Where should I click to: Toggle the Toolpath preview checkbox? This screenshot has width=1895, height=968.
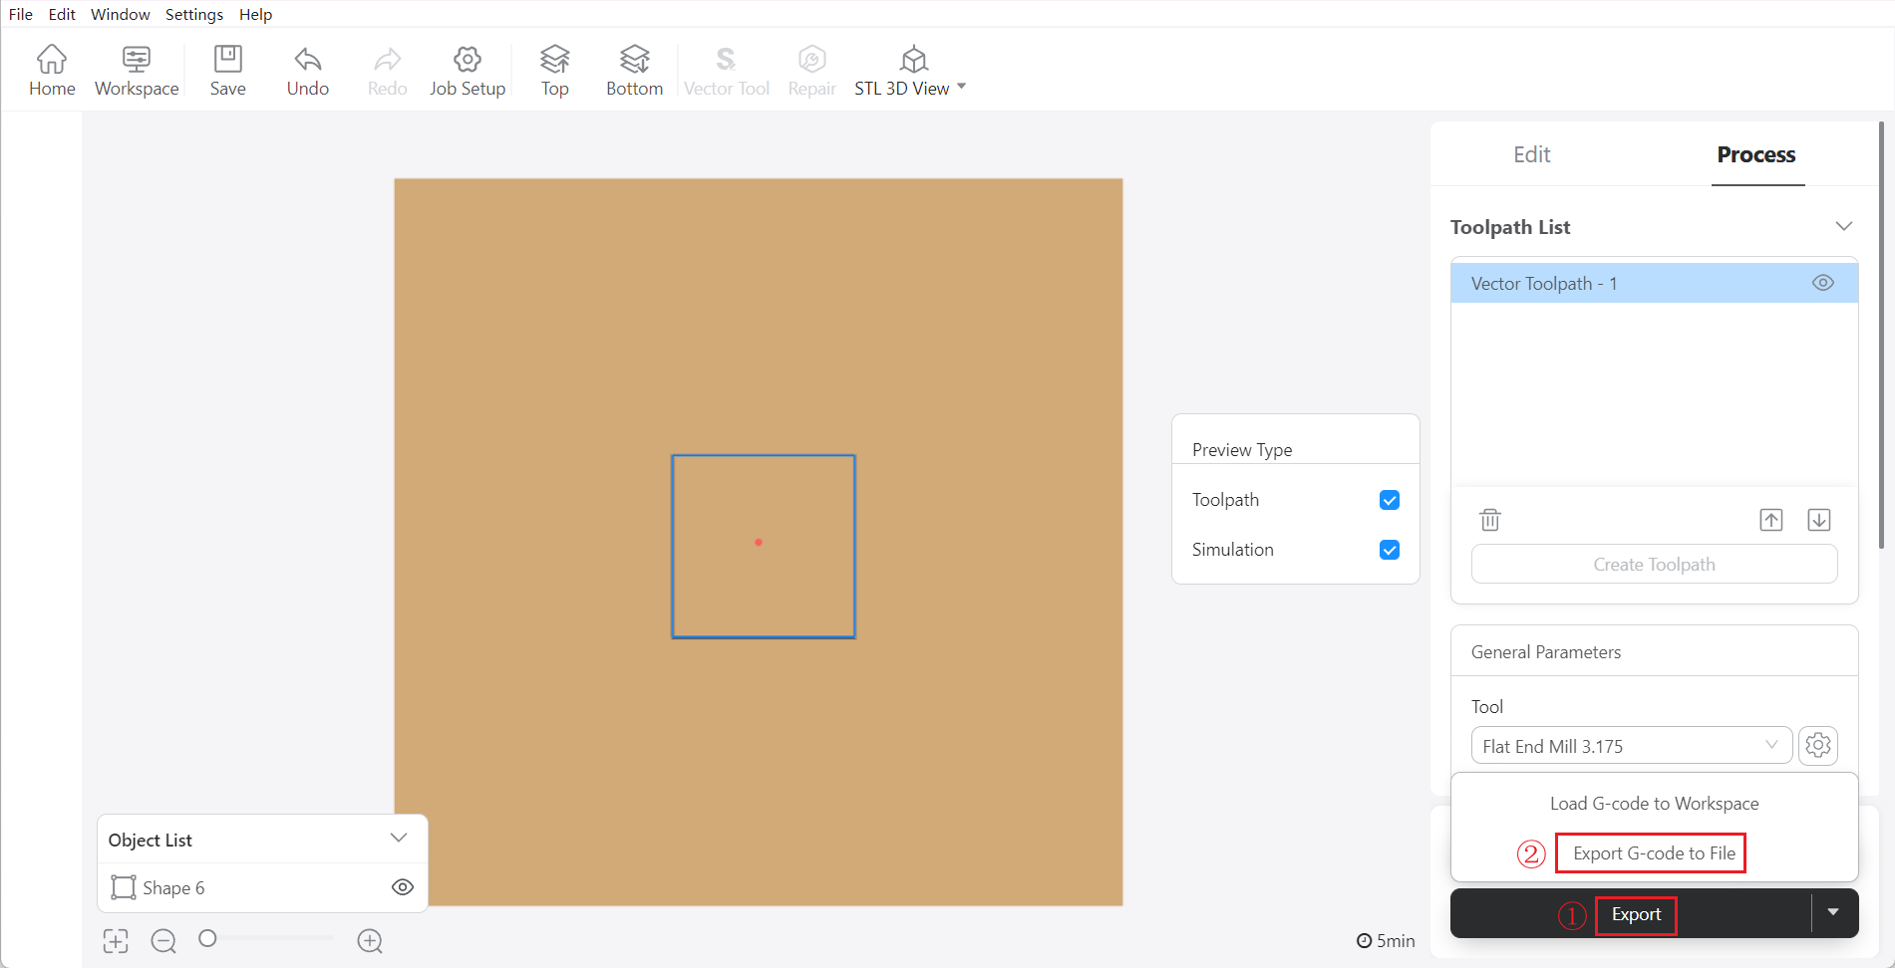click(x=1389, y=499)
